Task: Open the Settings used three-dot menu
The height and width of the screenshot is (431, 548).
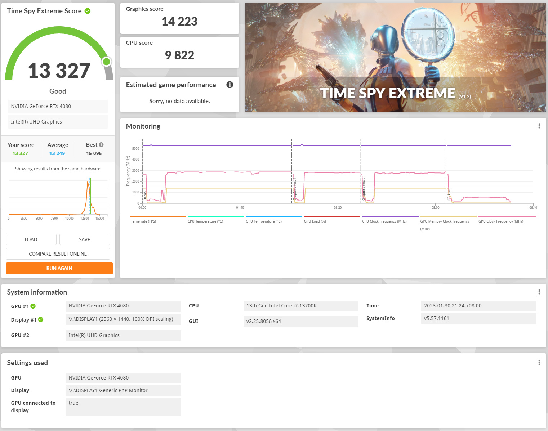Action: coord(539,363)
